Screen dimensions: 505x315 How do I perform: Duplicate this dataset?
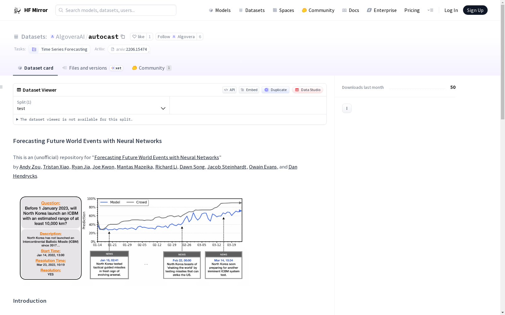(276, 90)
